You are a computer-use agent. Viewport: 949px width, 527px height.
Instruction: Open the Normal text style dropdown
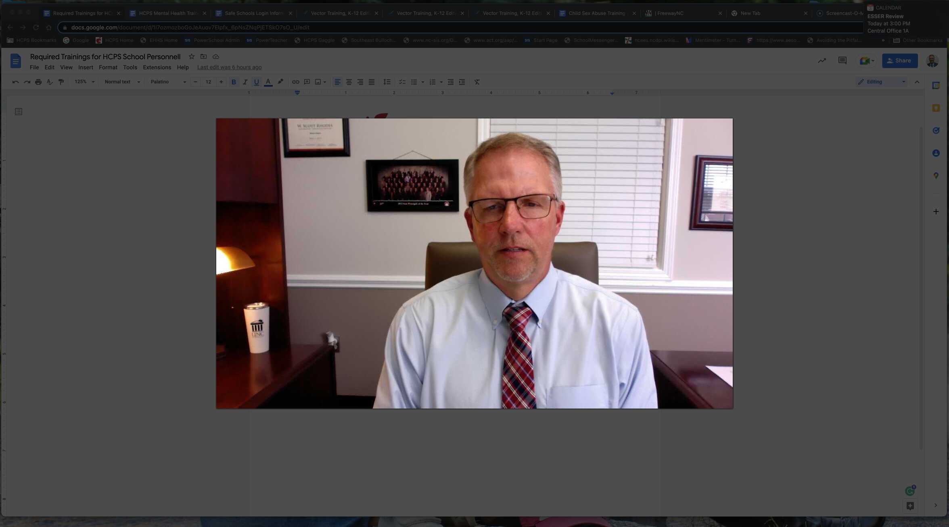pyautogui.click(x=122, y=82)
